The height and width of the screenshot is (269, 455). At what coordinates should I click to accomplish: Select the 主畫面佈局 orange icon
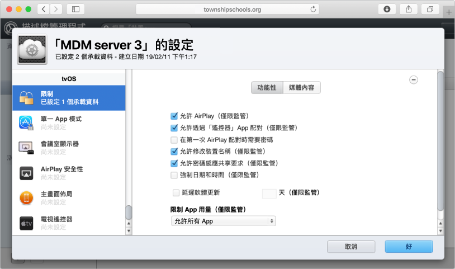click(x=26, y=198)
